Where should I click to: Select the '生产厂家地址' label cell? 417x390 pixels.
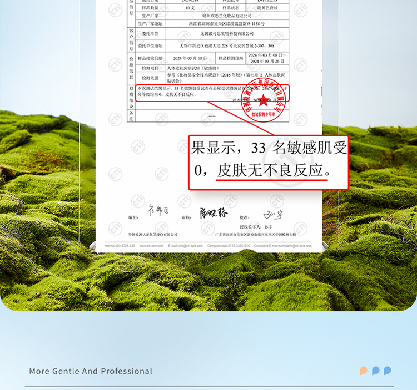coord(150,24)
